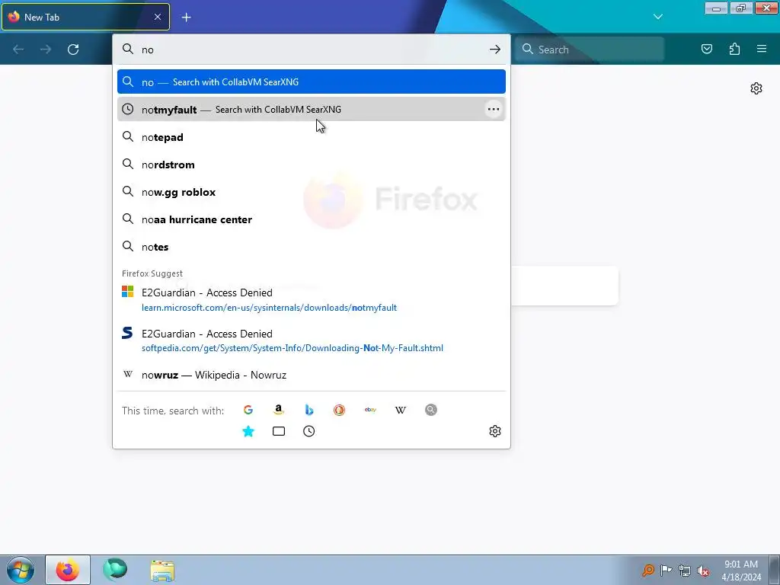Search open tabs using the tab icon
This screenshot has height=585, width=780.
(279, 431)
